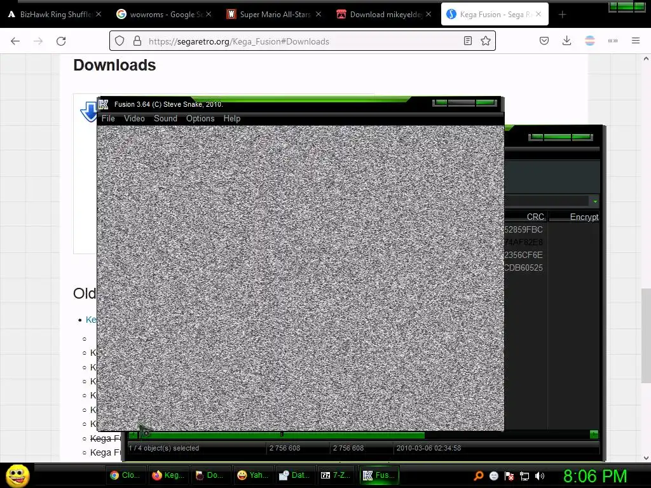
Task: Switch to Yahoo messenger taskbar button
Action: (253, 475)
